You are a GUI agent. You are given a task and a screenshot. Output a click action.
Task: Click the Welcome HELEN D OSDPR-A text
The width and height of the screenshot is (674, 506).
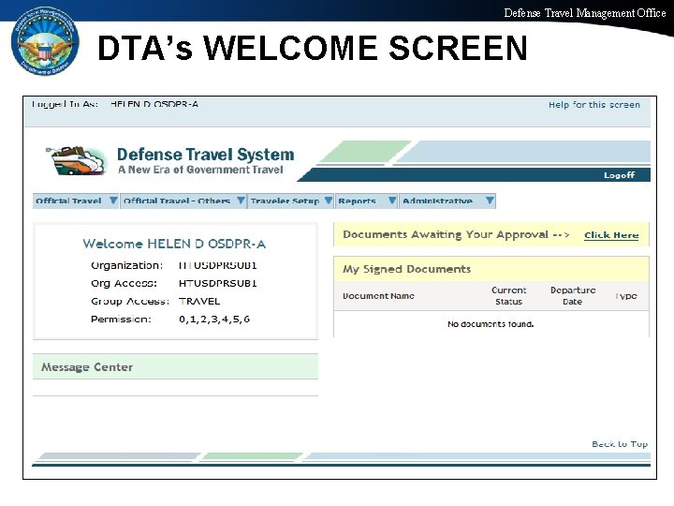tap(174, 244)
